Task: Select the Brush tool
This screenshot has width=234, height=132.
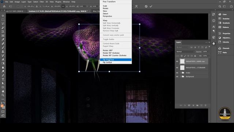Action: click(x=3, y=47)
